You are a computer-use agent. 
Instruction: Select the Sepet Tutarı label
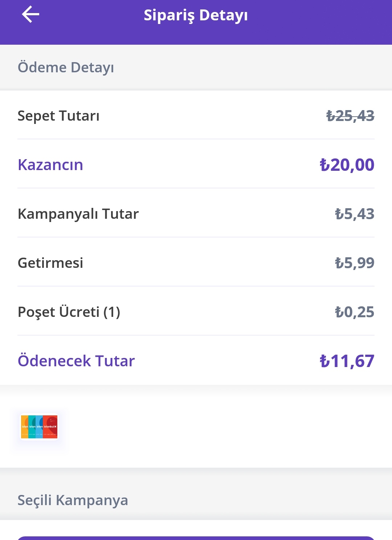click(58, 116)
